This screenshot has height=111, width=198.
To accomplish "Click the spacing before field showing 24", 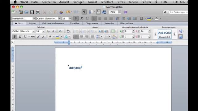I will 144,31.
